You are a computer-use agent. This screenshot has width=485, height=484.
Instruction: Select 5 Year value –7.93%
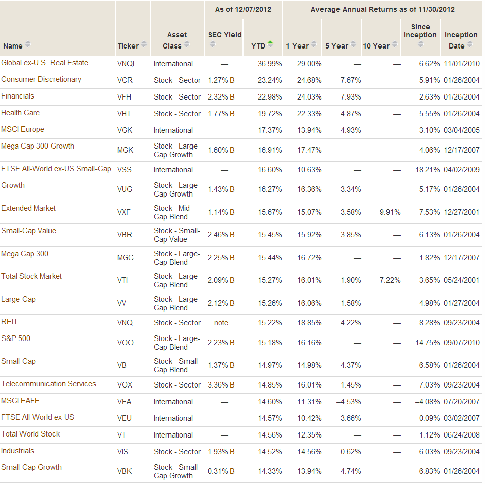pyautogui.click(x=349, y=97)
